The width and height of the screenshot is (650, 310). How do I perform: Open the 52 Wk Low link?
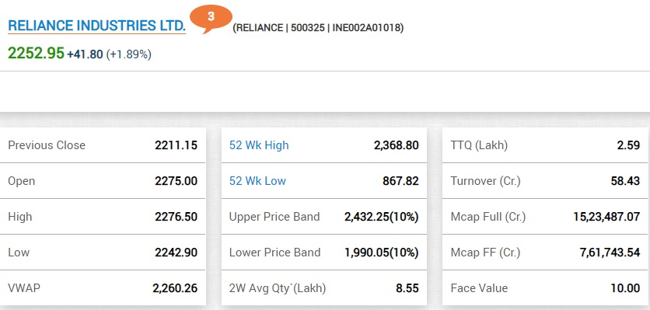click(257, 181)
